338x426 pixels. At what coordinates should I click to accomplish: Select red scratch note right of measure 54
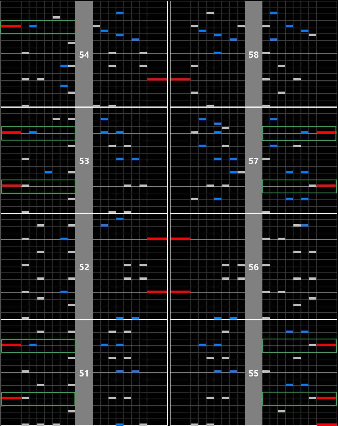pyautogui.click(x=157, y=79)
